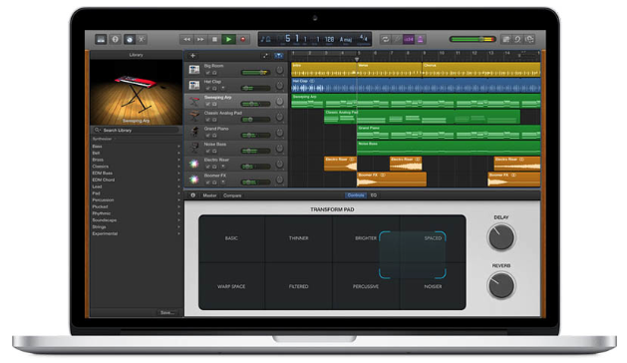Solo the Hat Clap track
This screenshot has width=627, height=363.
(214, 89)
